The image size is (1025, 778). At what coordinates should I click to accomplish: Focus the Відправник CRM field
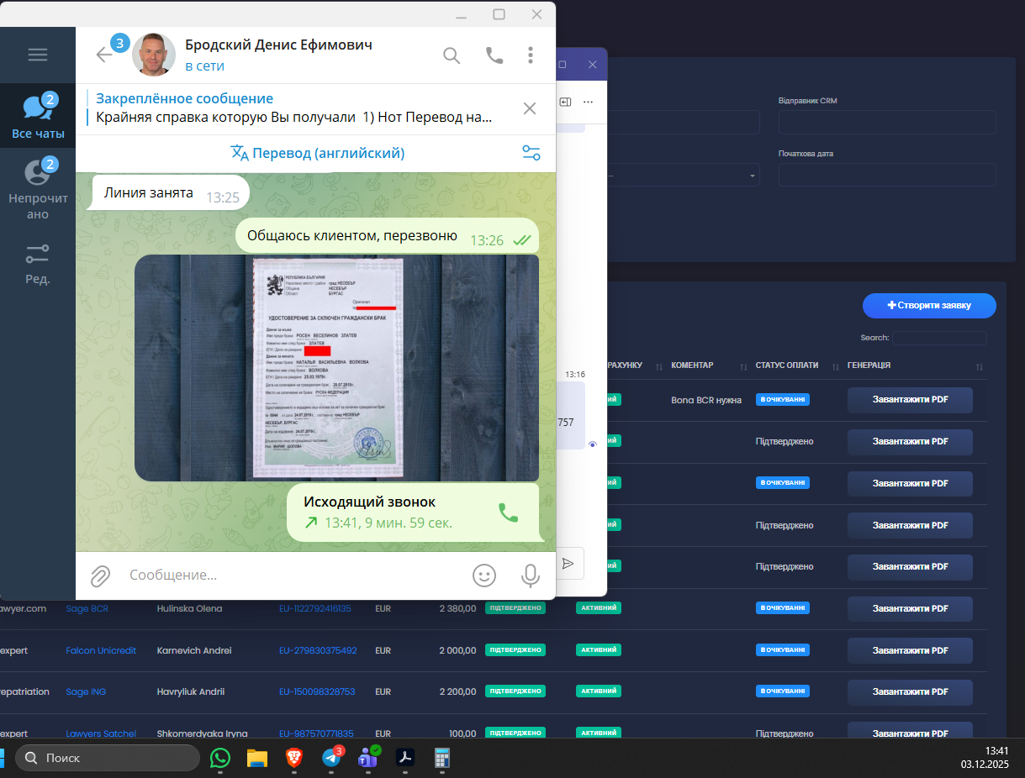click(887, 122)
